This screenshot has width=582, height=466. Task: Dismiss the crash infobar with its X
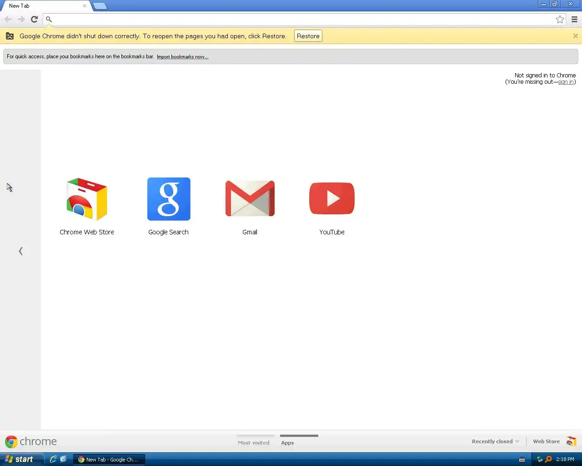point(575,36)
